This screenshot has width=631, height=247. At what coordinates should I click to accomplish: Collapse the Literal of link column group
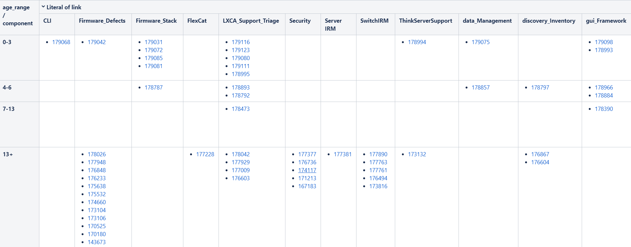click(x=44, y=7)
